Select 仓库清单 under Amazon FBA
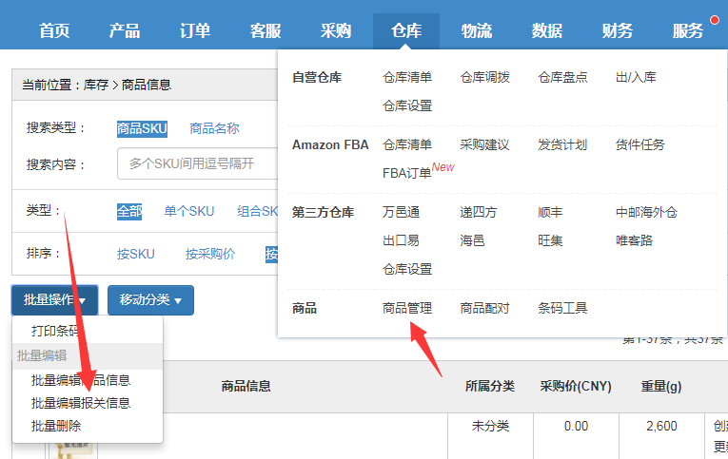This screenshot has height=459, width=728. click(x=407, y=144)
